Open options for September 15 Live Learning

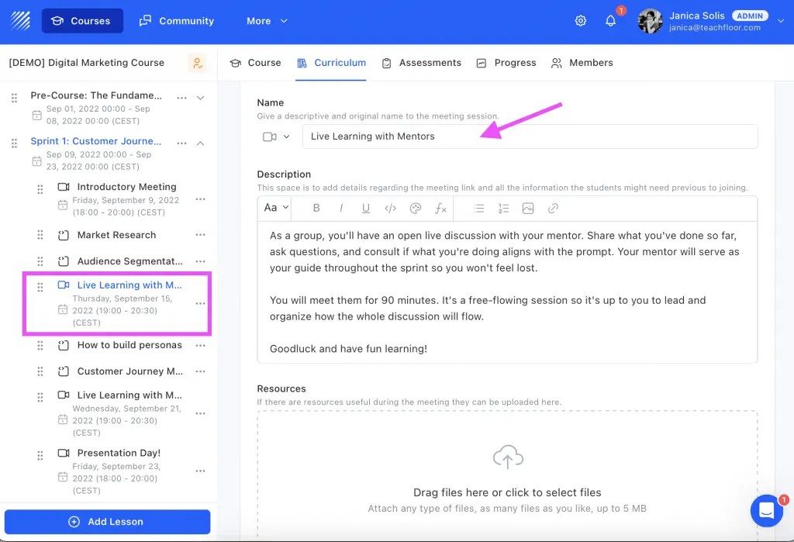[201, 303]
